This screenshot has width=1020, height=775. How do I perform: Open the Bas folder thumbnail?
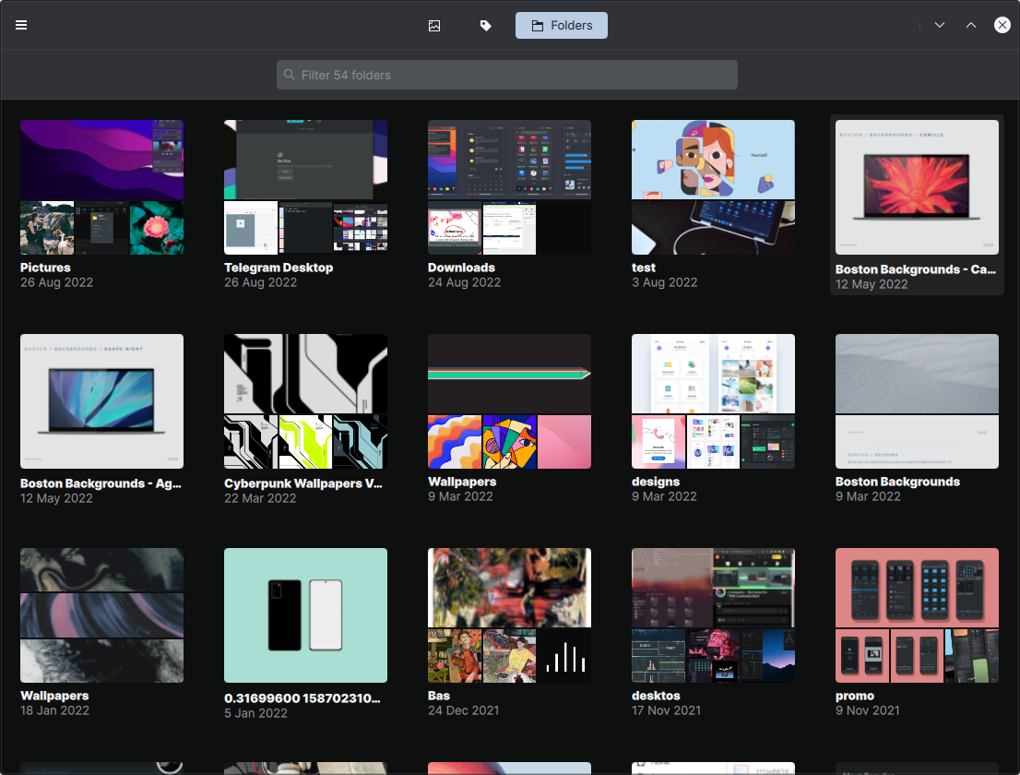pyautogui.click(x=509, y=614)
